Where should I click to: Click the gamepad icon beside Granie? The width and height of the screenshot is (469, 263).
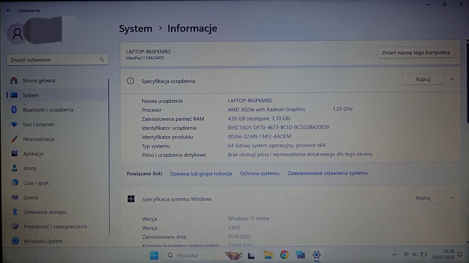pos(15,197)
